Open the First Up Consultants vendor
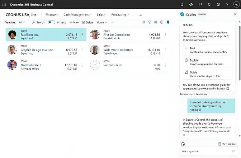 (117, 34)
